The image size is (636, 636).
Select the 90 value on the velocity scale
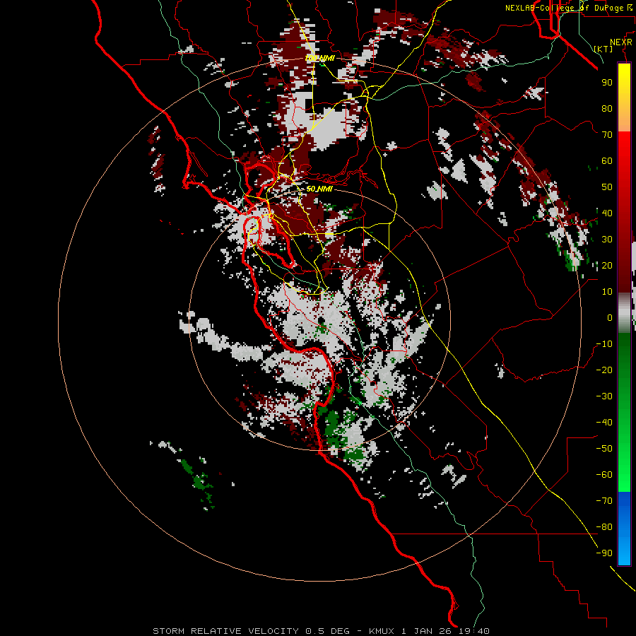pyautogui.click(x=607, y=83)
